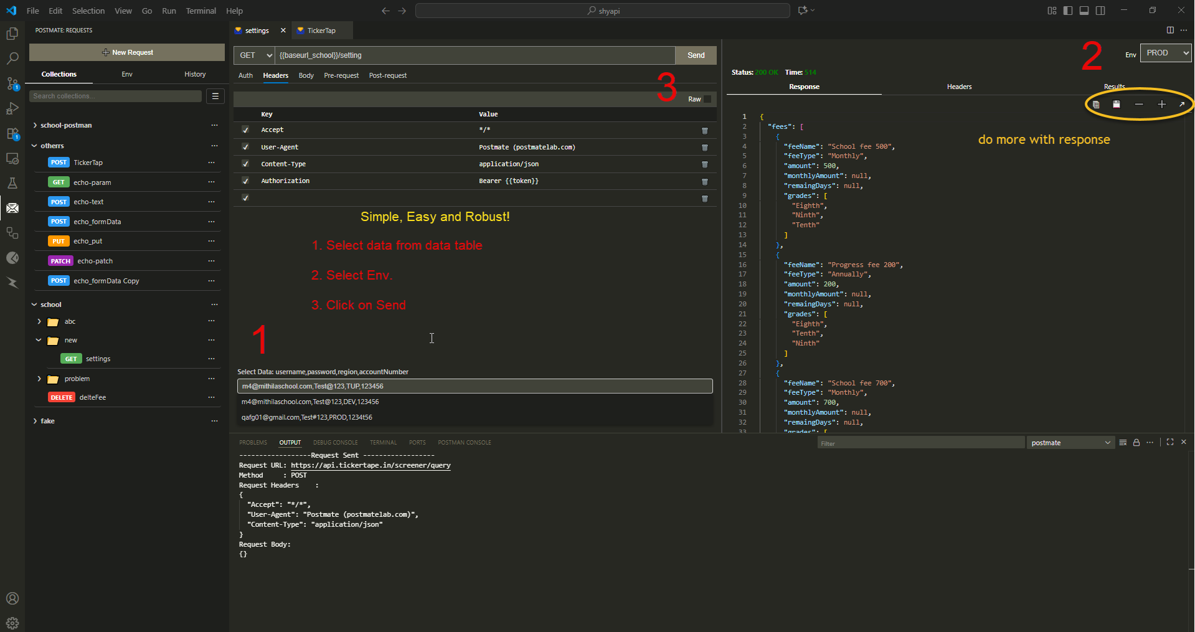
Task: Toggle the Raw headers checkbox
Action: click(707, 99)
